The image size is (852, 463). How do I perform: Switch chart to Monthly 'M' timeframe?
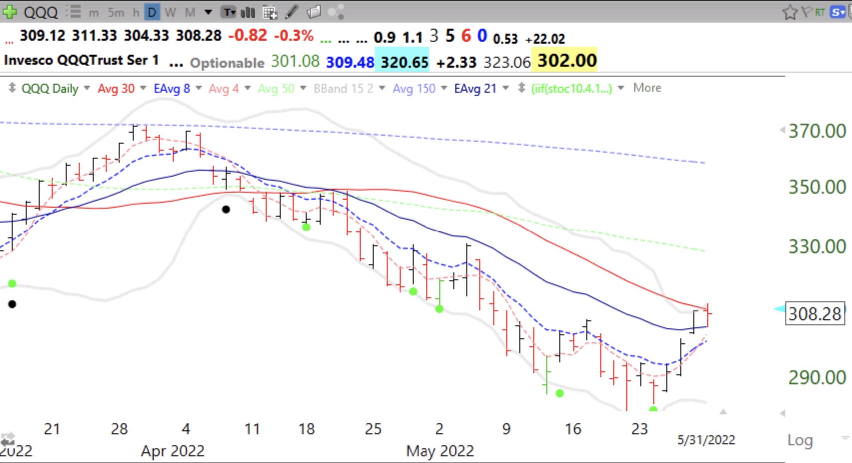(190, 12)
